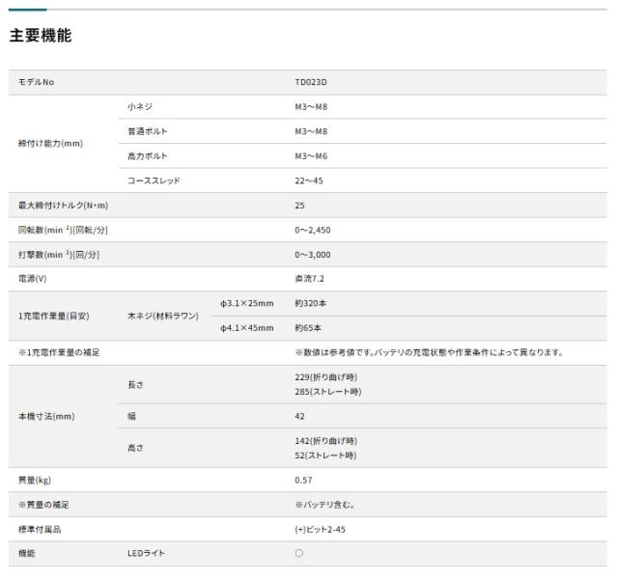This screenshot has width=618, height=580.
Task: Click the 約65本 value
Action: [308, 328]
